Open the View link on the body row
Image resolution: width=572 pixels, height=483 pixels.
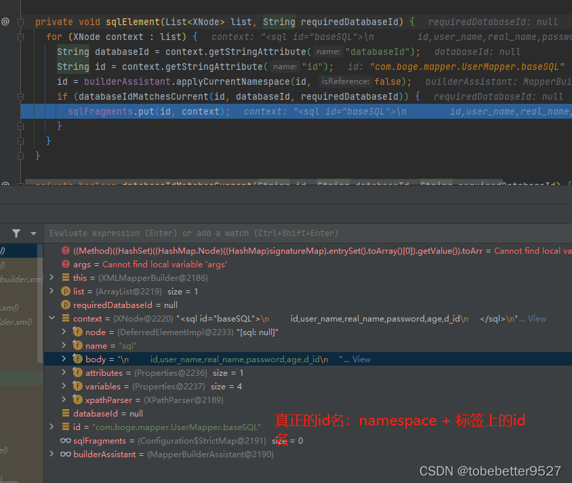(x=361, y=360)
